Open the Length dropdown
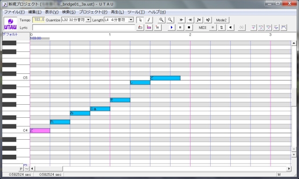 point(131,20)
